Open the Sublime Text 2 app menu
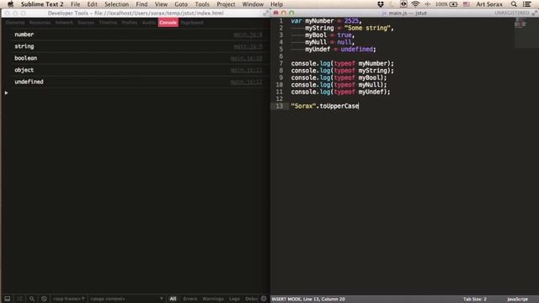This screenshot has height=303, width=539. pos(42,4)
